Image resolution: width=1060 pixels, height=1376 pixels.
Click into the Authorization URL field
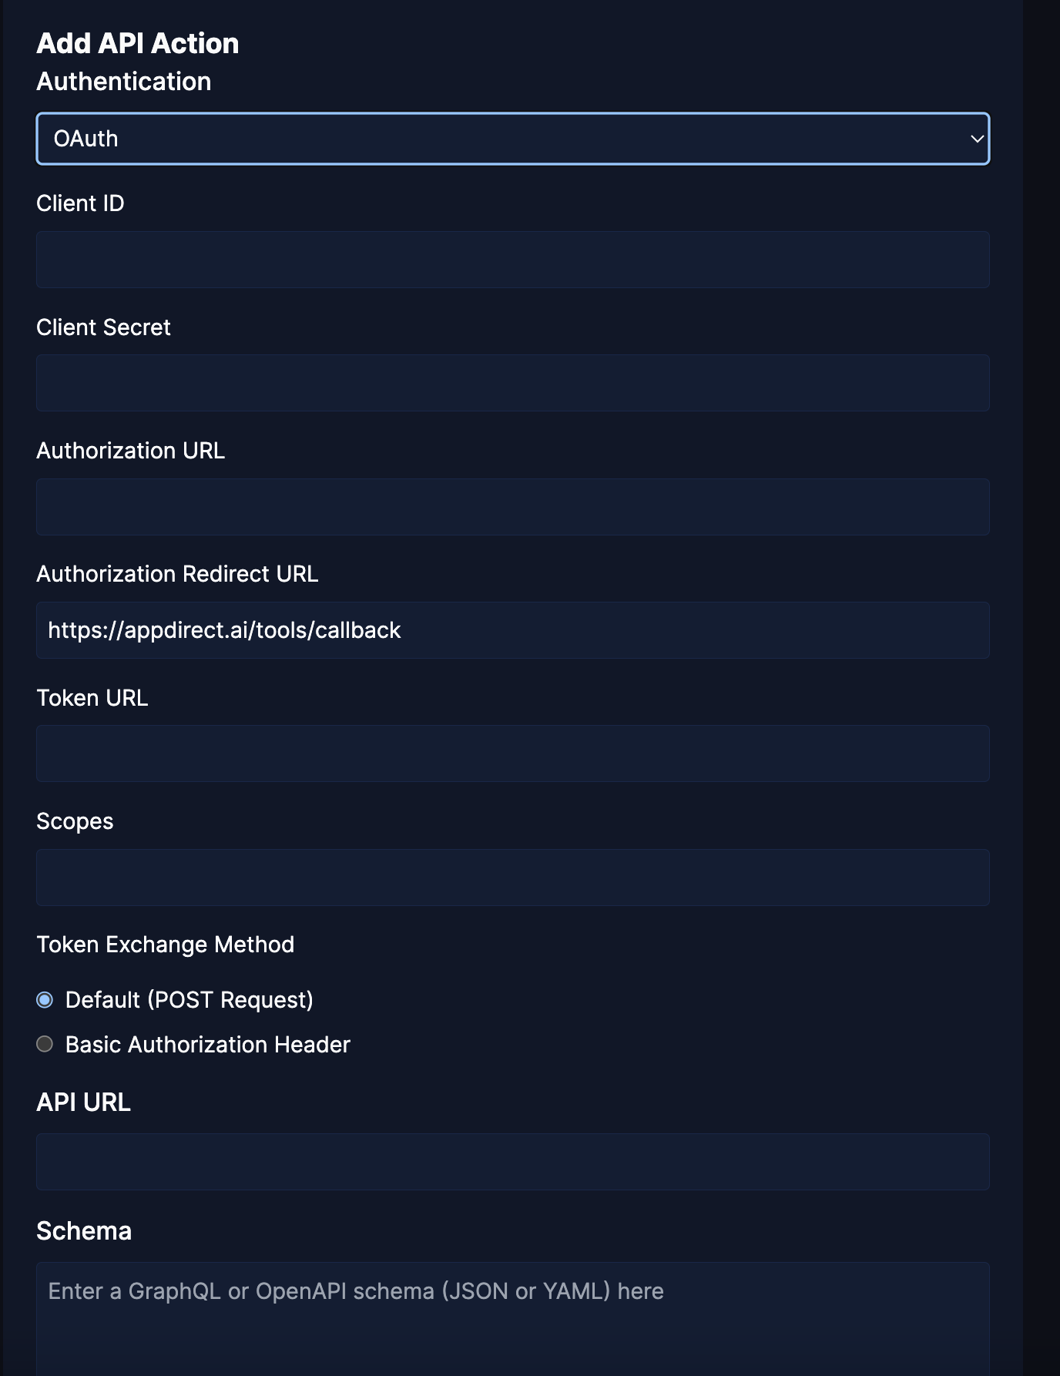513,507
